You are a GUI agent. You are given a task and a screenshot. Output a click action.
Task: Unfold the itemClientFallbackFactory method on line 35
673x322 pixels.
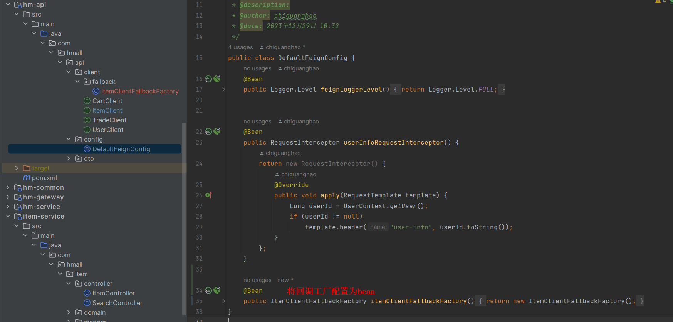(223, 301)
